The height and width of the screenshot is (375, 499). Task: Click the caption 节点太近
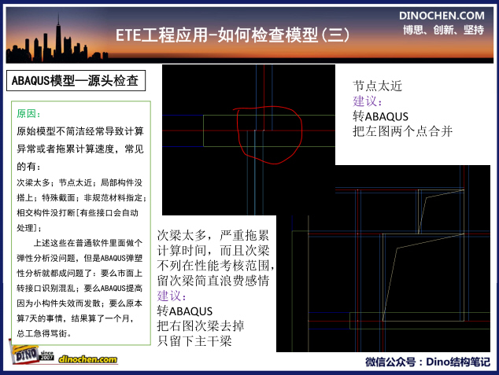[x=378, y=86]
